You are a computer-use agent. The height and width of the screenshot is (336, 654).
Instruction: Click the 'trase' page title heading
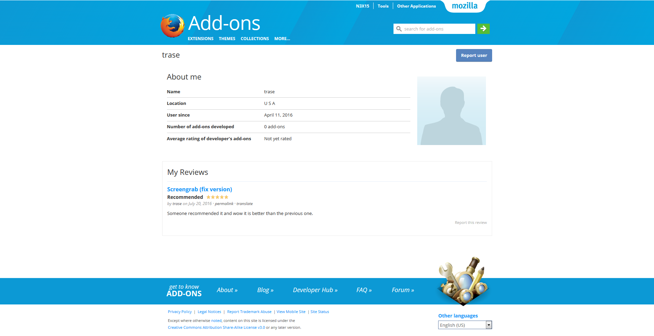click(x=171, y=55)
